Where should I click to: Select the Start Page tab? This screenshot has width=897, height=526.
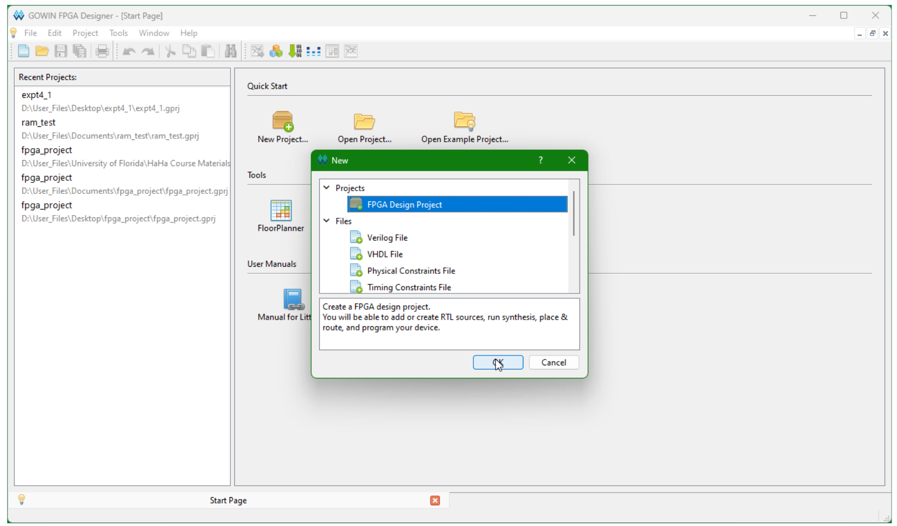[228, 500]
